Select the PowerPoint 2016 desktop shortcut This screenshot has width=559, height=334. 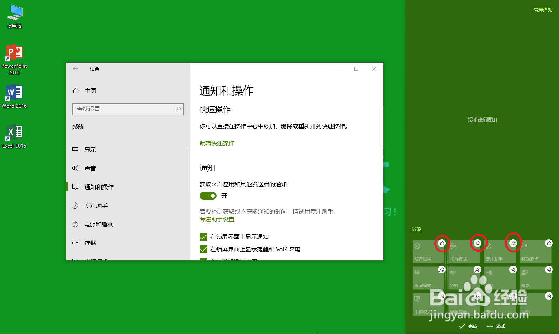tap(14, 59)
